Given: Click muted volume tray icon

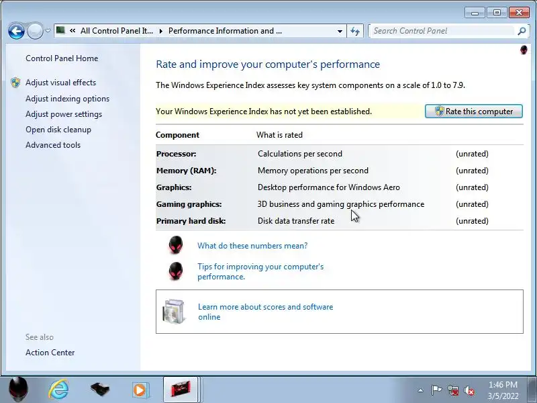Looking at the screenshot, I should (x=469, y=391).
